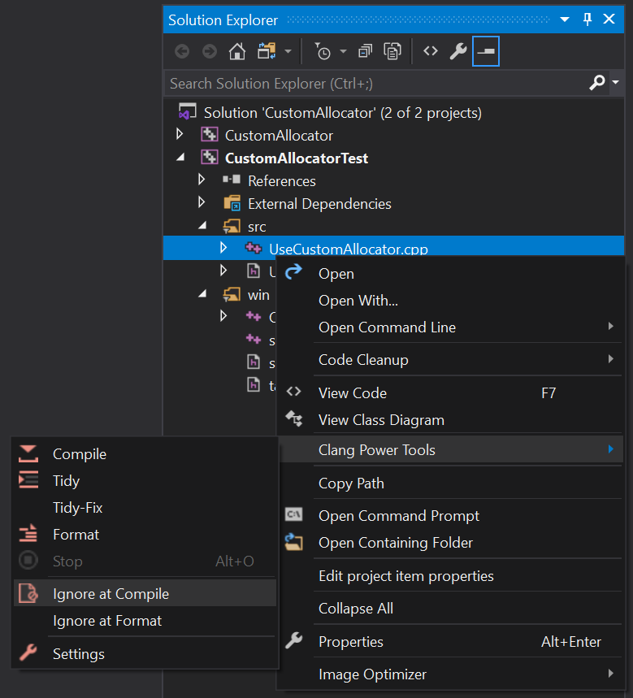Click the src filter folder icon
Screen dimensions: 633x698
[232, 226]
